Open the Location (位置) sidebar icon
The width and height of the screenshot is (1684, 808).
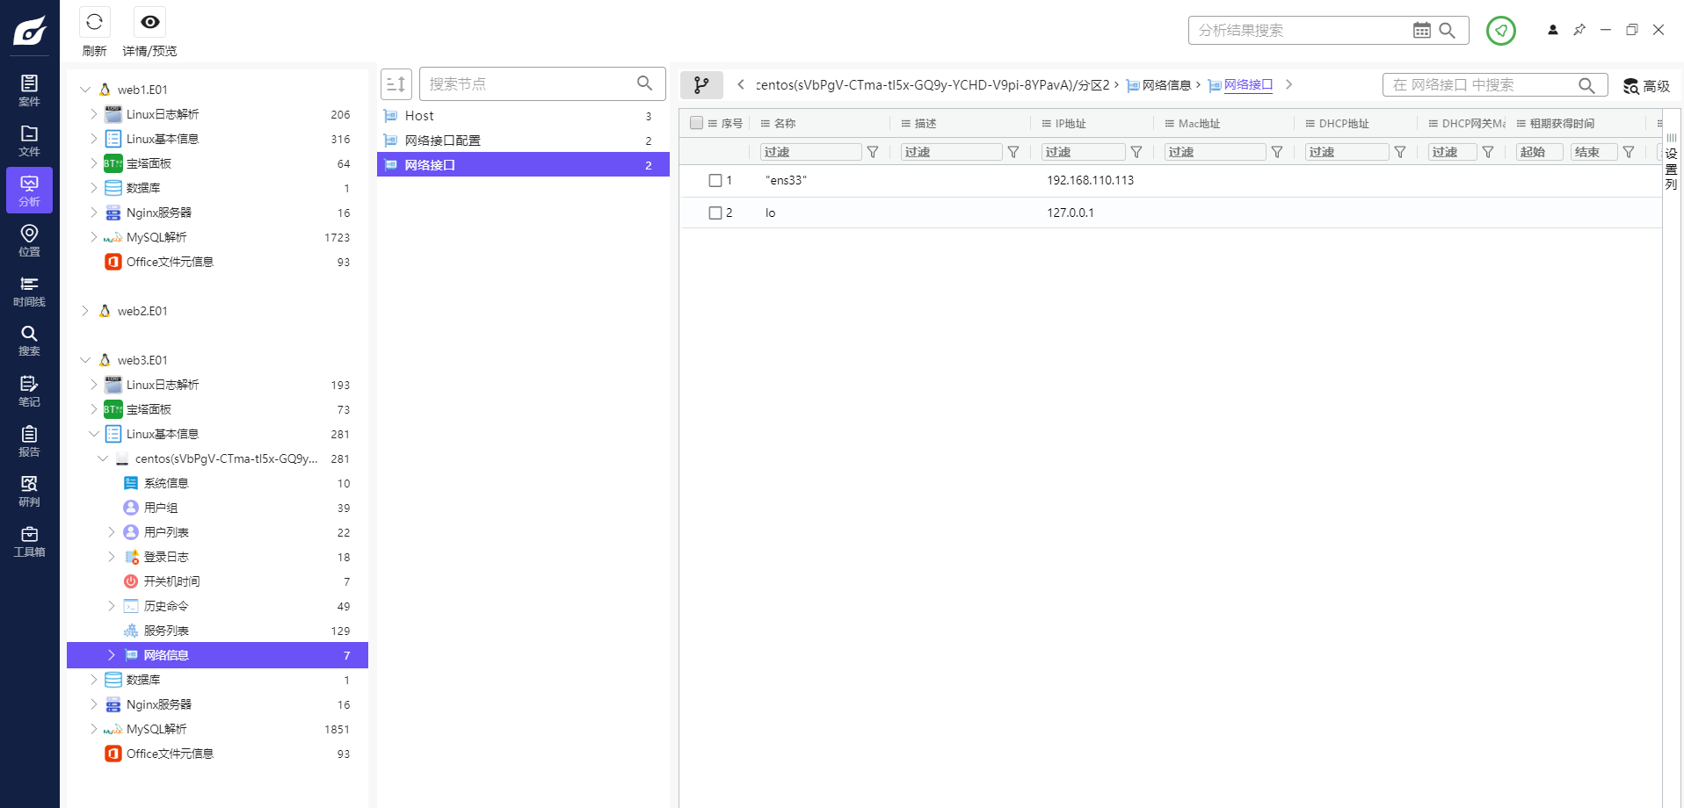(29, 240)
